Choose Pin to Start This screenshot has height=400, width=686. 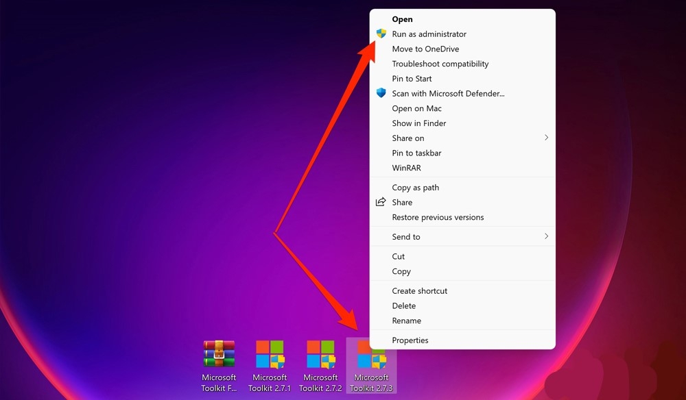(462, 79)
